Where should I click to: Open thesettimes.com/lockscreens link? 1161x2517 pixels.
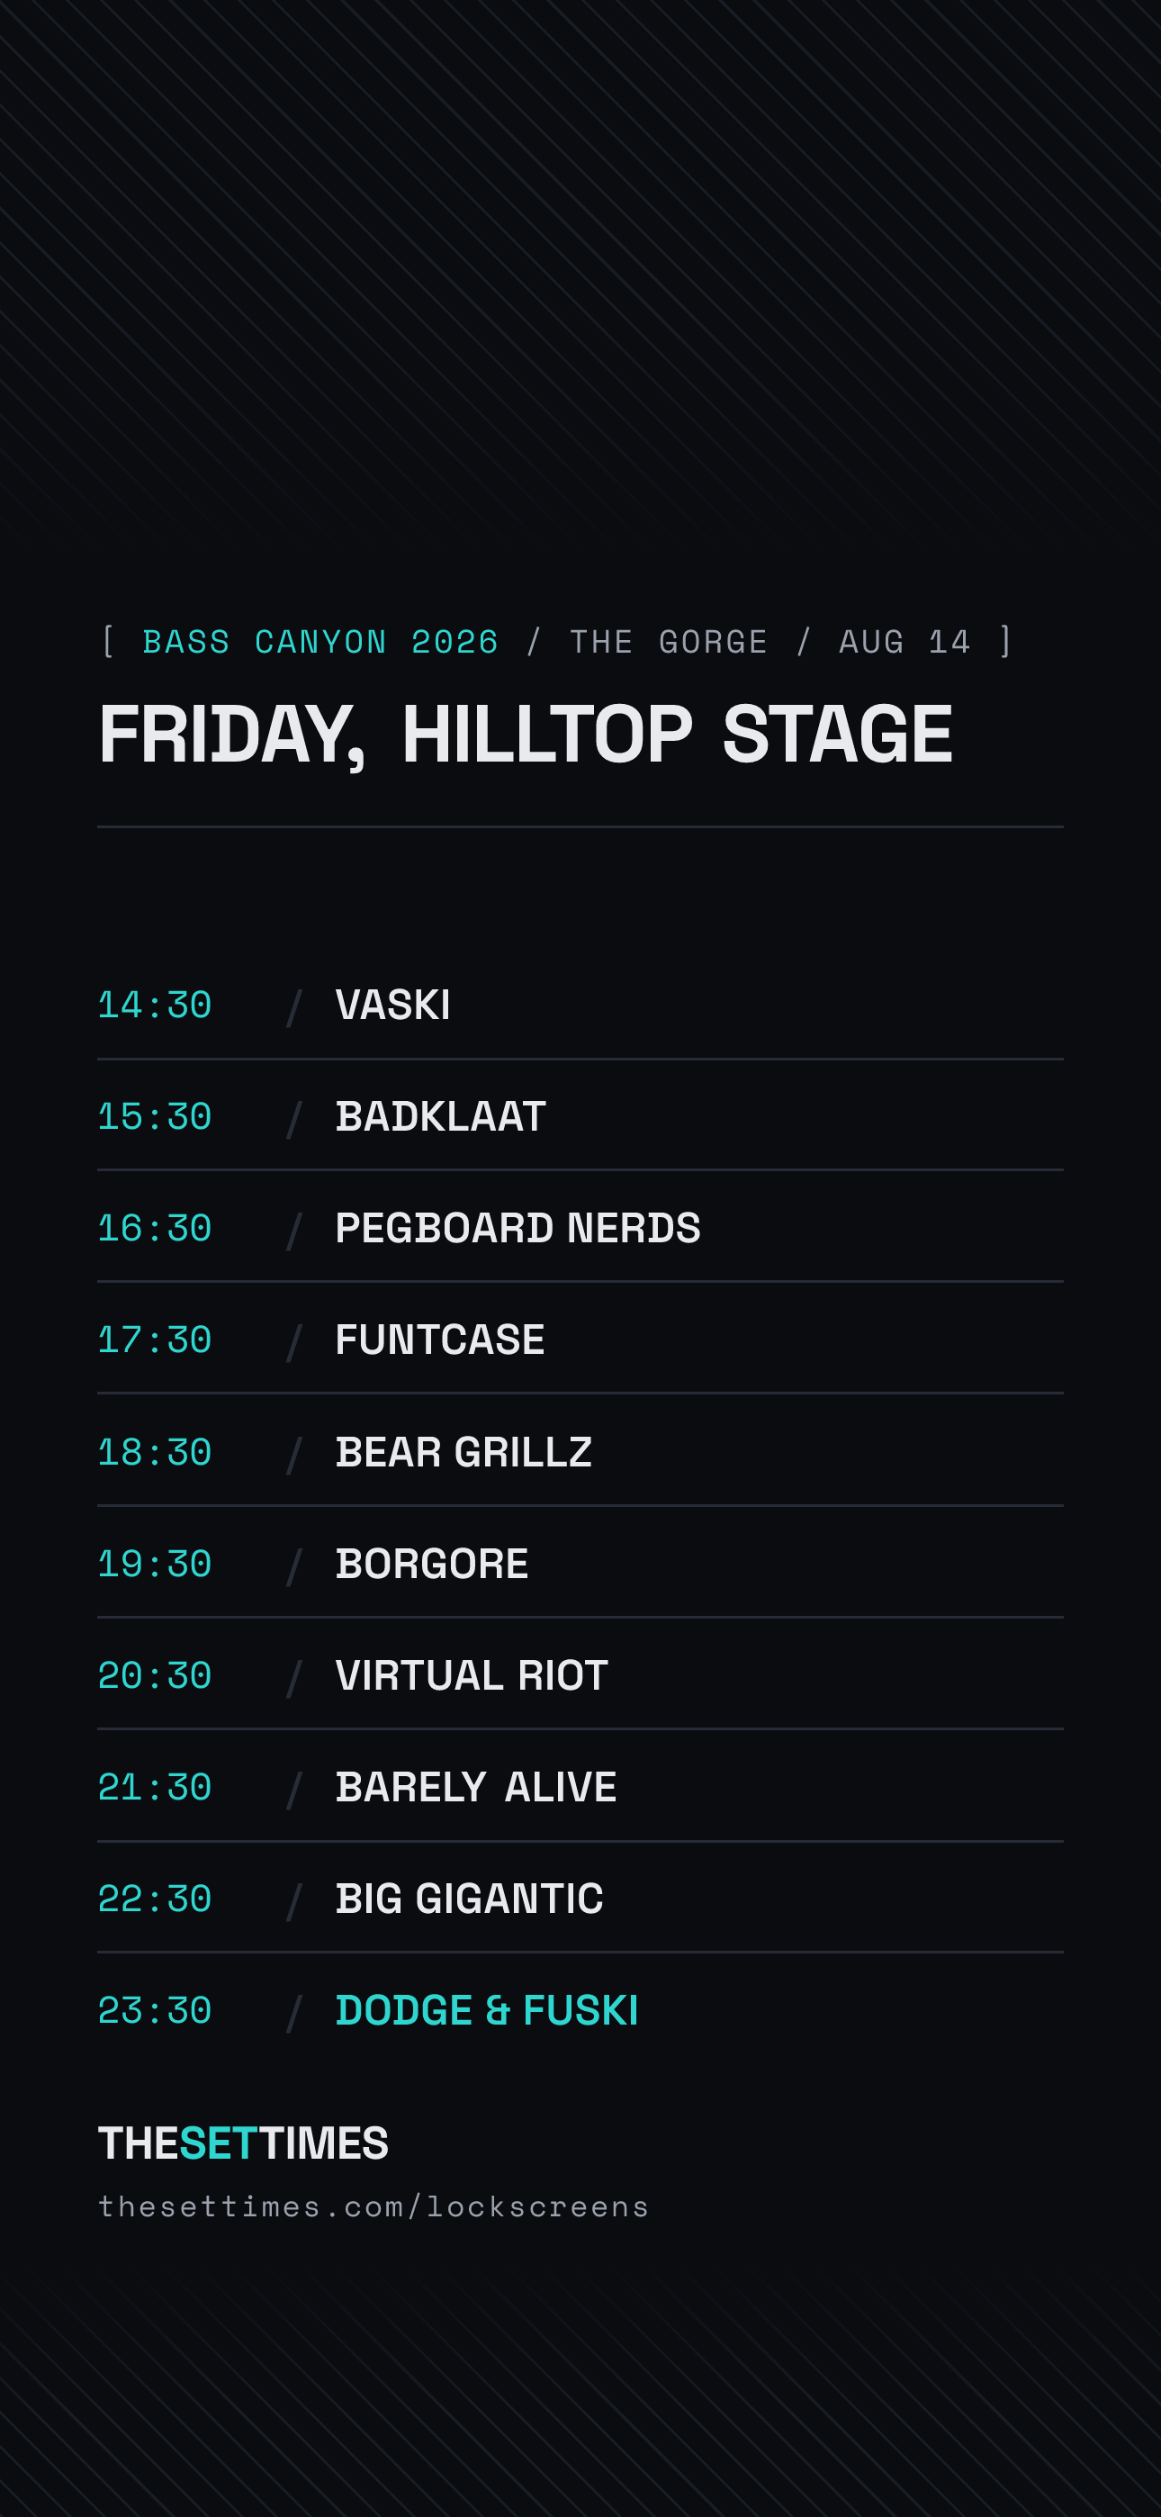[373, 2207]
